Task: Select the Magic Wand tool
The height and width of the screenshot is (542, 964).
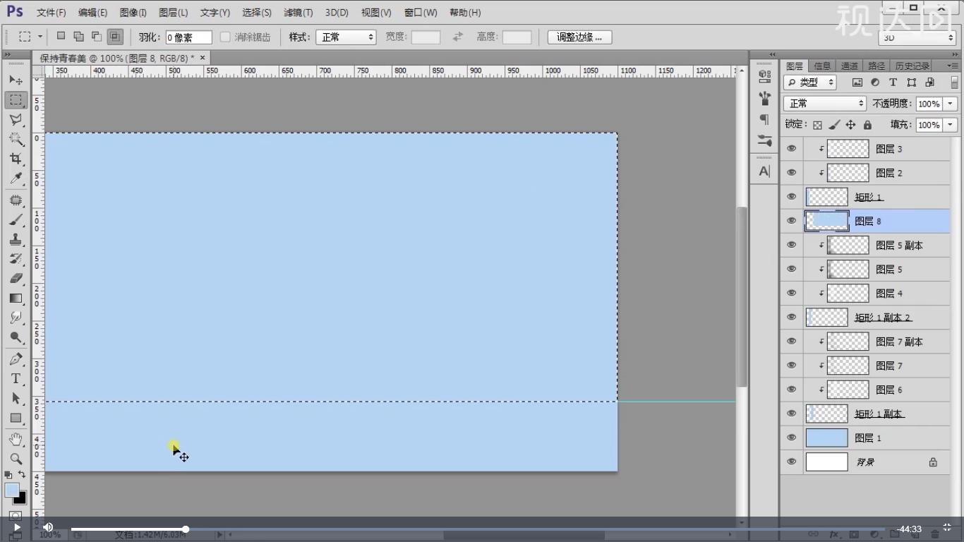Action: tap(16, 140)
